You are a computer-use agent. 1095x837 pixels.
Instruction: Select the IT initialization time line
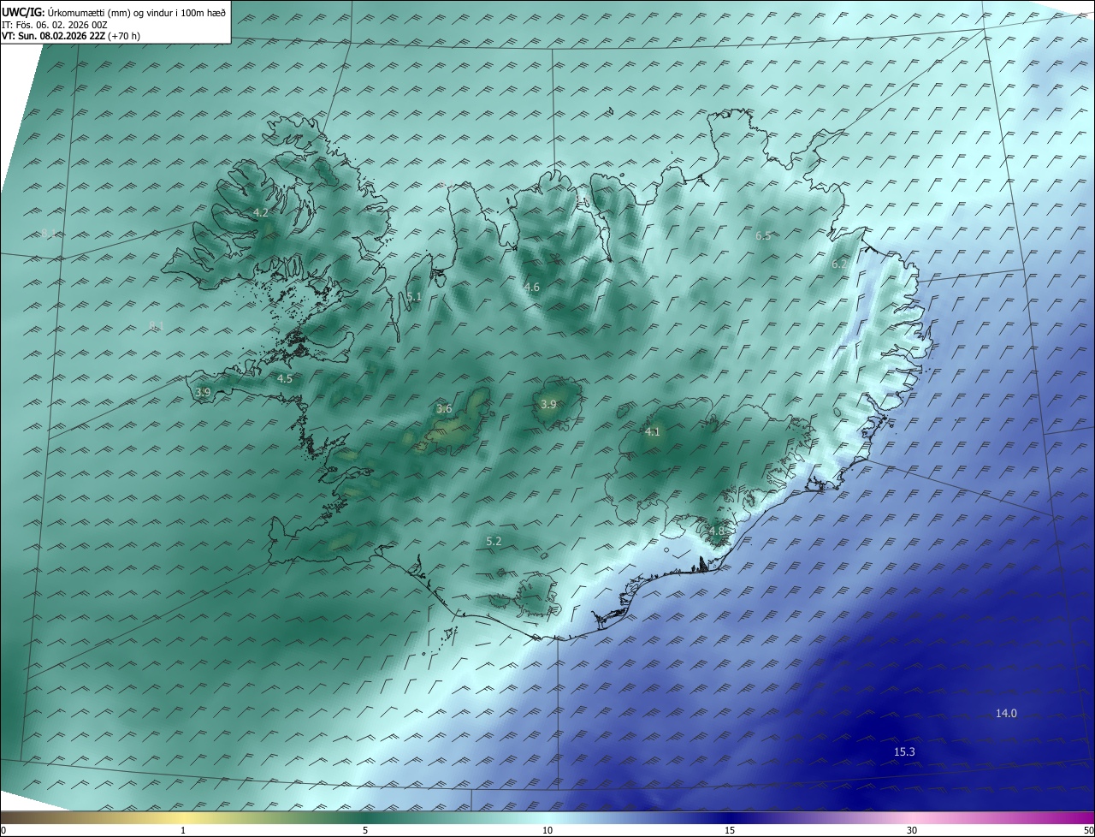pyautogui.click(x=53, y=25)
